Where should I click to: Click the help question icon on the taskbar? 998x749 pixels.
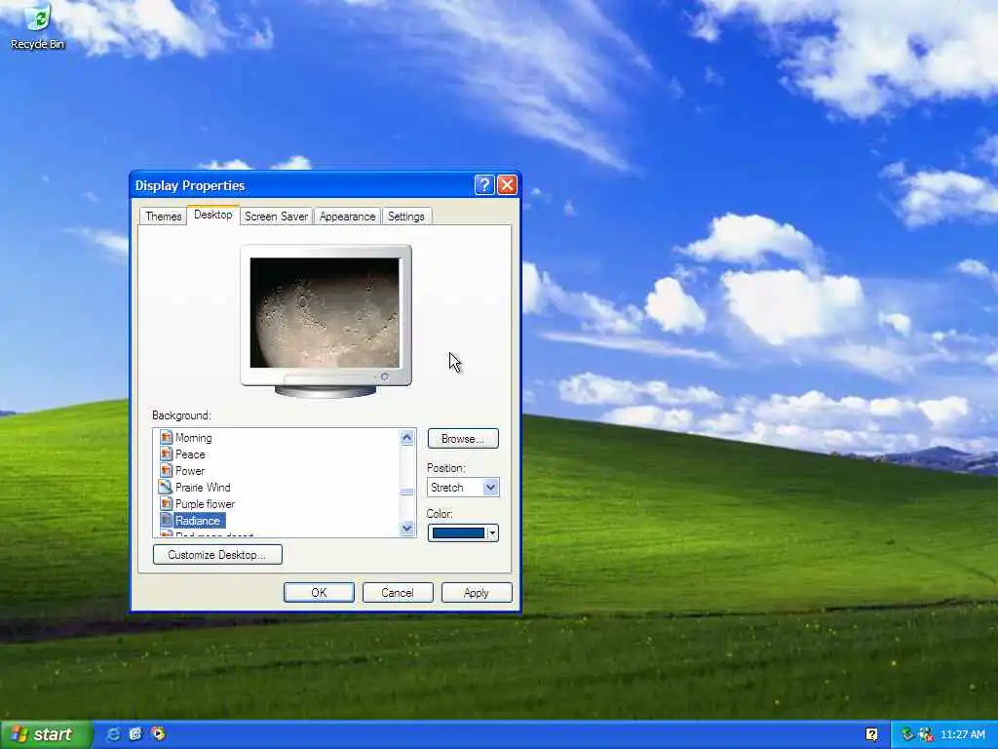[x=872, y=734]
